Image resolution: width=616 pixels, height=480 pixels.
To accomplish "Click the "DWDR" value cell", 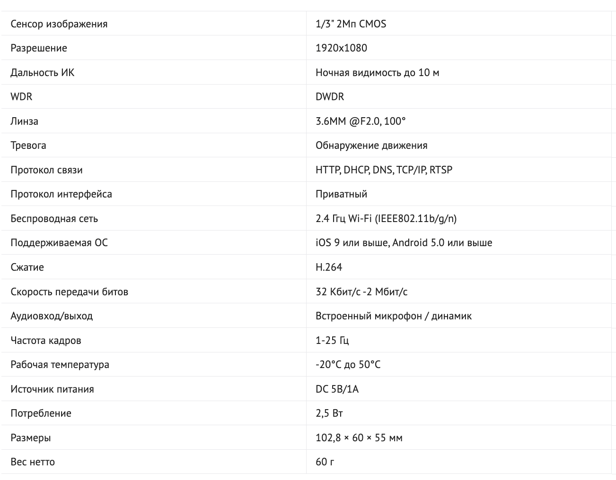I will [x=330, y=97].
